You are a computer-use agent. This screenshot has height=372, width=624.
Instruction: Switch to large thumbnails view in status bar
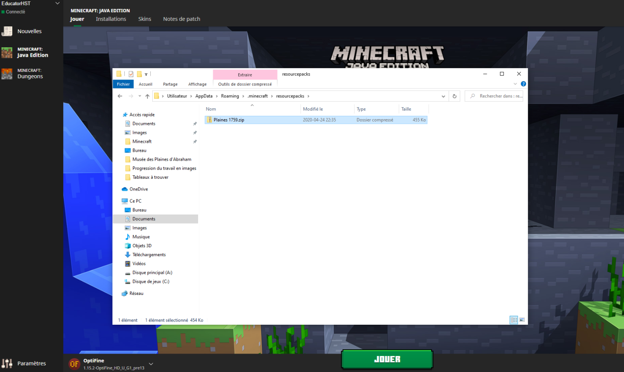(522, 320)
